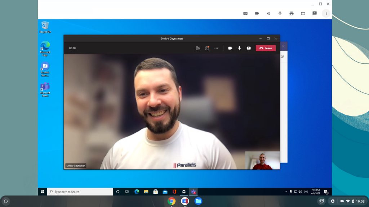The height and width of the screenshot is (207, 369).
Task: Select Teams on Windows taskbar
Action: pyautogui.click(x=193, y=192)
